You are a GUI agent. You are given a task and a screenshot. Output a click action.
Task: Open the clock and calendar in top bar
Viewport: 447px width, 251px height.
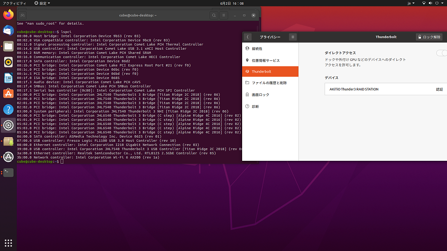pyautogui.click(x=232, y=3)
